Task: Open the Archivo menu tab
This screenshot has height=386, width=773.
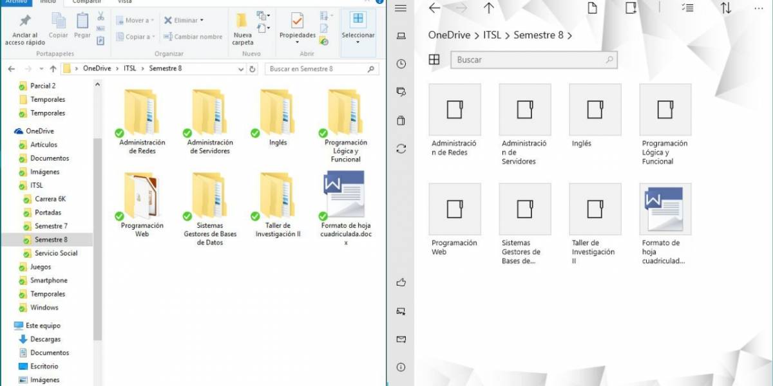Action: (x=15, y=2)
